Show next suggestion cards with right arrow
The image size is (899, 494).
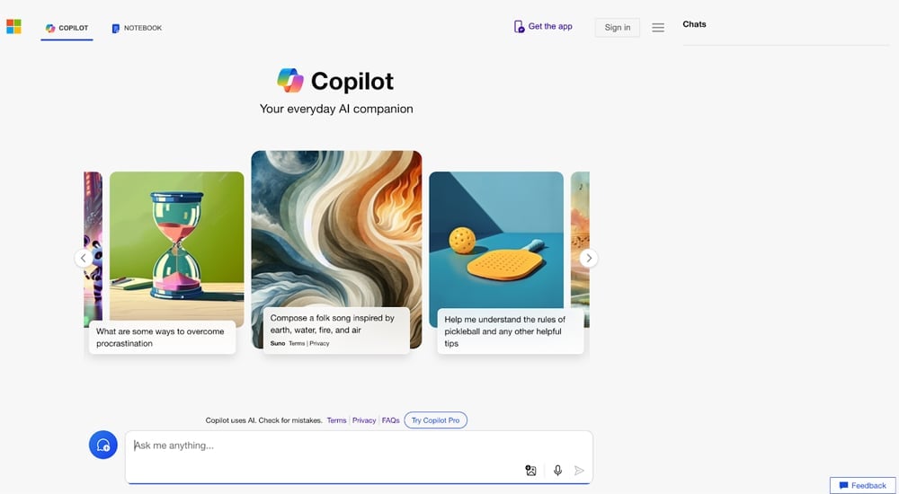coord(589,258)
